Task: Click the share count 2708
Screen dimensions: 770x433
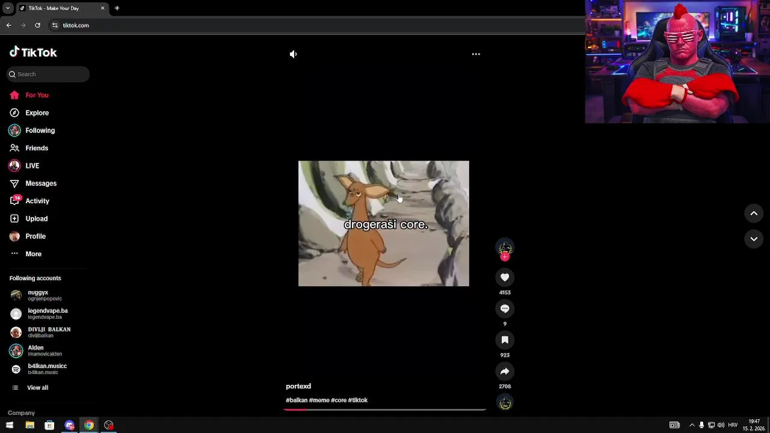Action: tap(505, 387)
